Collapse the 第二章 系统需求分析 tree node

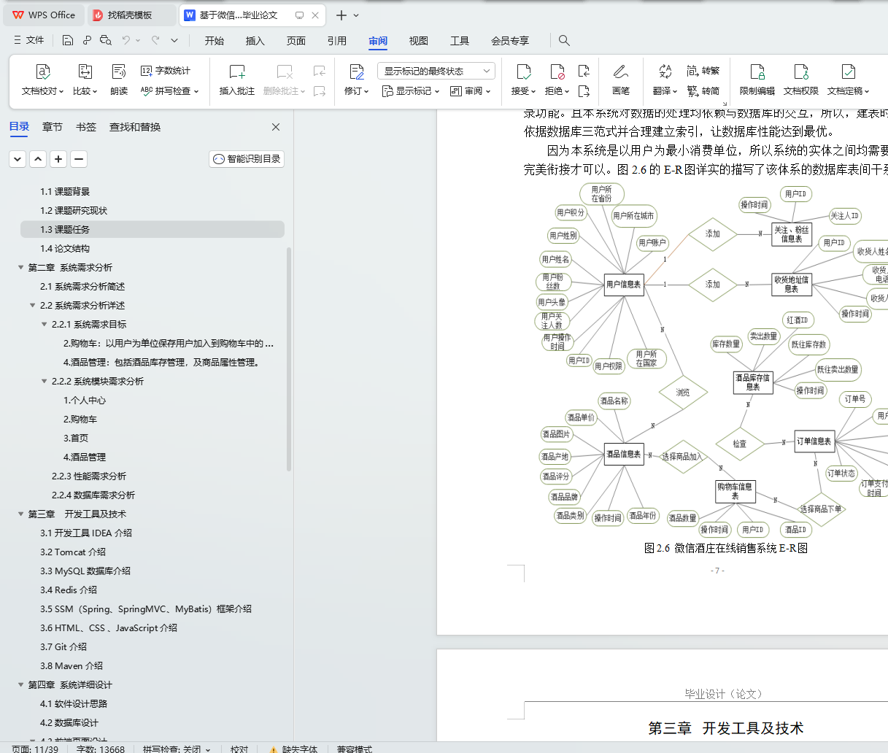pyautogui.click(x=21, y=268)
